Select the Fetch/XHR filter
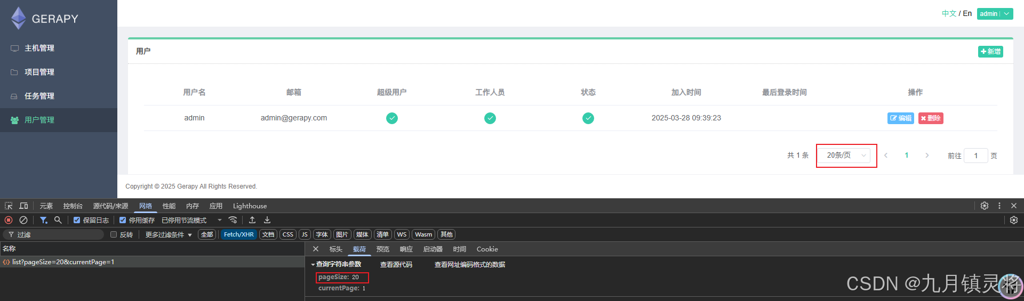This screenshot has height=301, width=1024. tap(238, 234)
